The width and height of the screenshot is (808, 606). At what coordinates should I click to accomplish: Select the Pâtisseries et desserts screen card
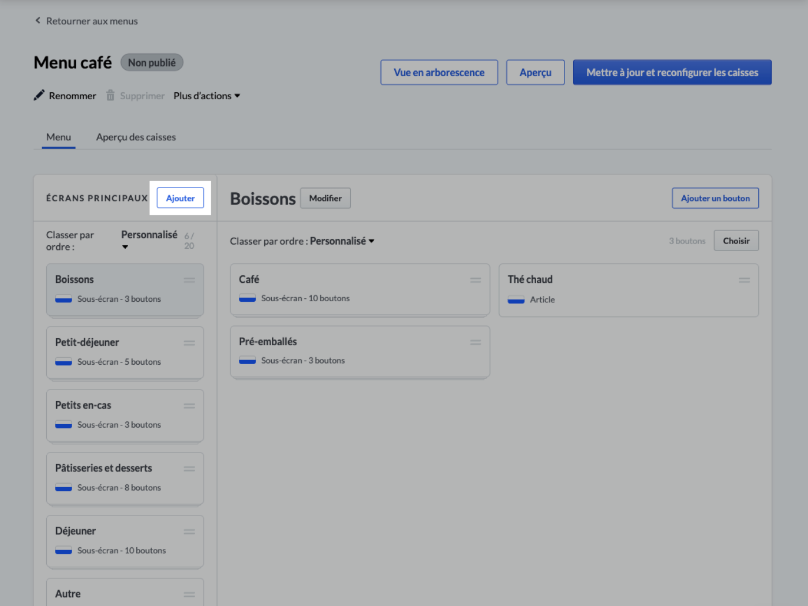125,478
